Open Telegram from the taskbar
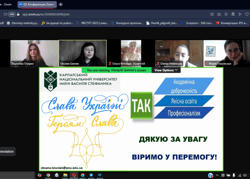The image size is (250, 179). click(x=91, y=175)
